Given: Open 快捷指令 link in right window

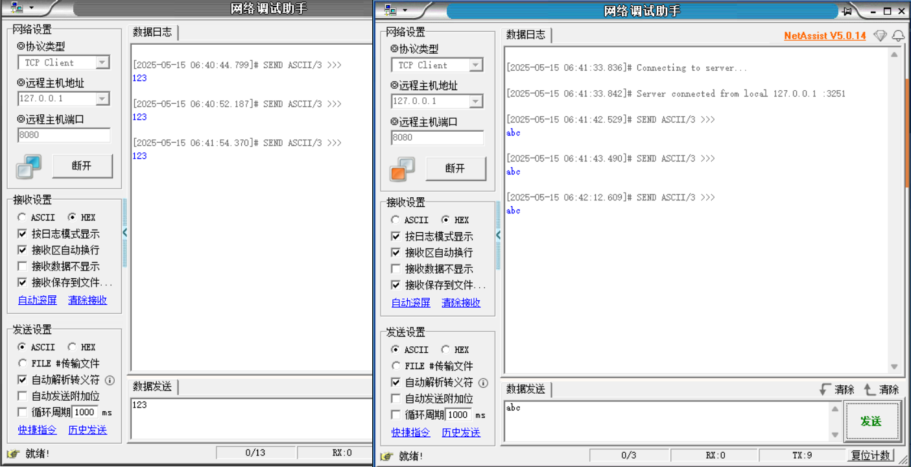Looking at the screenshot, I should (410, 433).
